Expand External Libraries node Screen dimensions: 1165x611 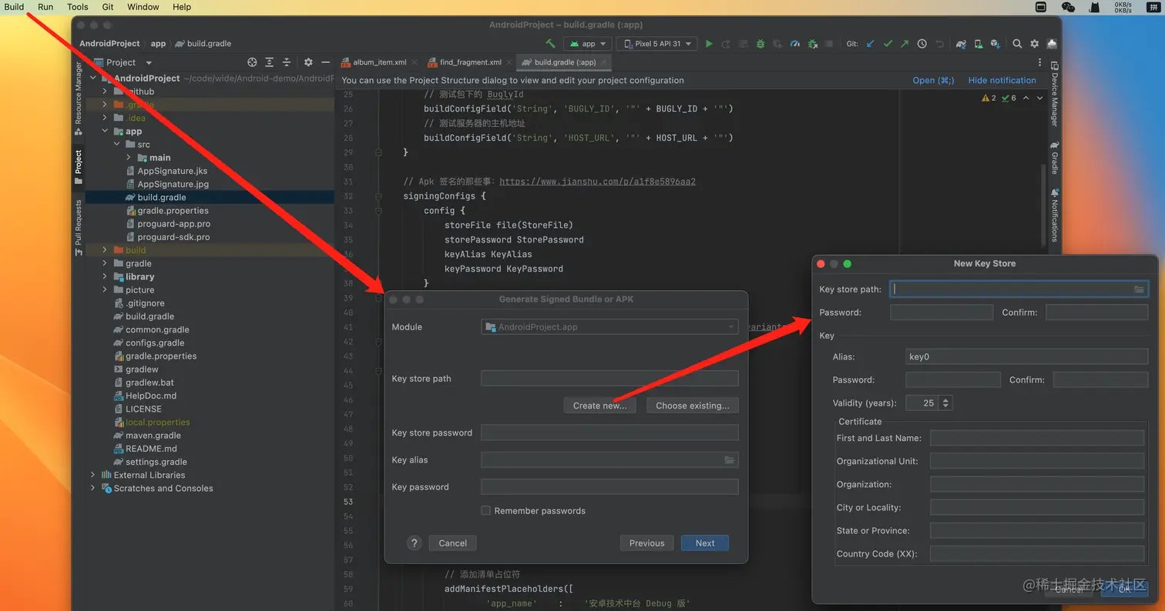(x=93, y=475)
